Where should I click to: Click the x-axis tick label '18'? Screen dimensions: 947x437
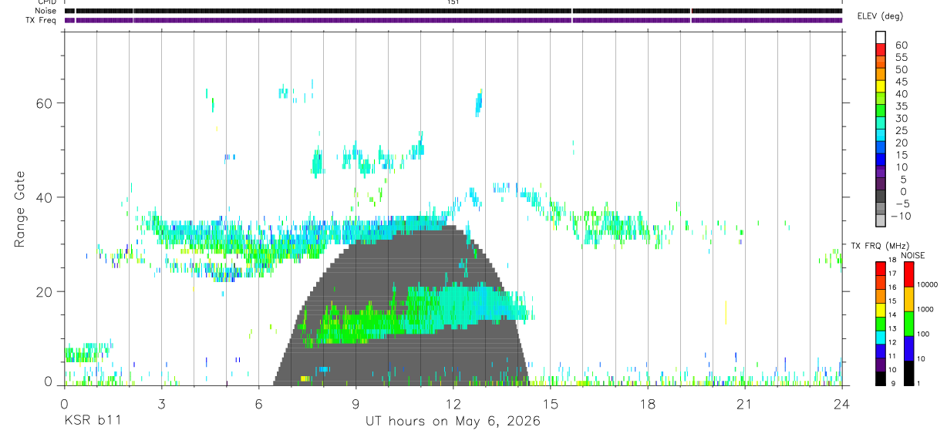click(x=647, y=404)
